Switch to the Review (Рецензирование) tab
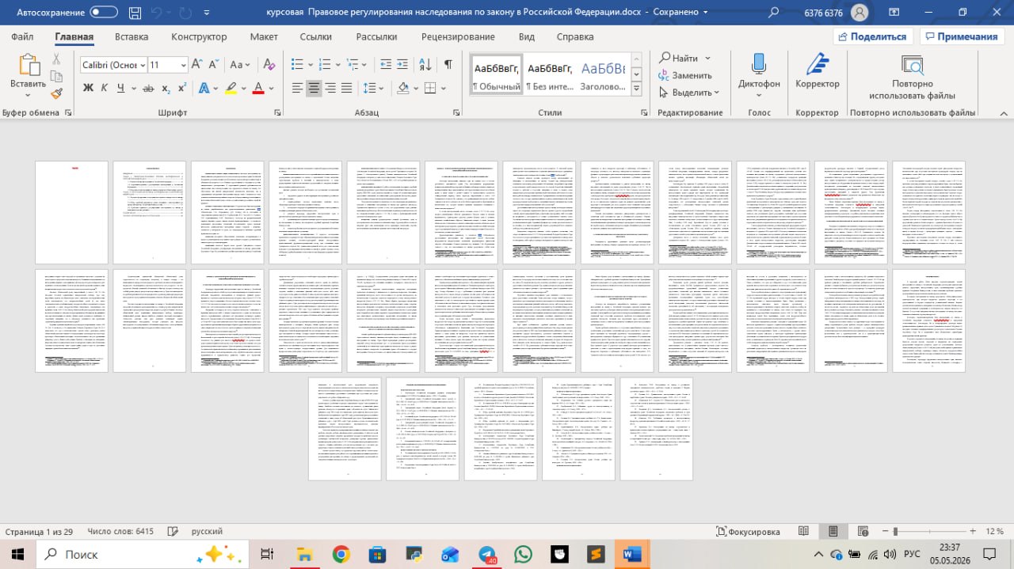 tap(458, 36)
